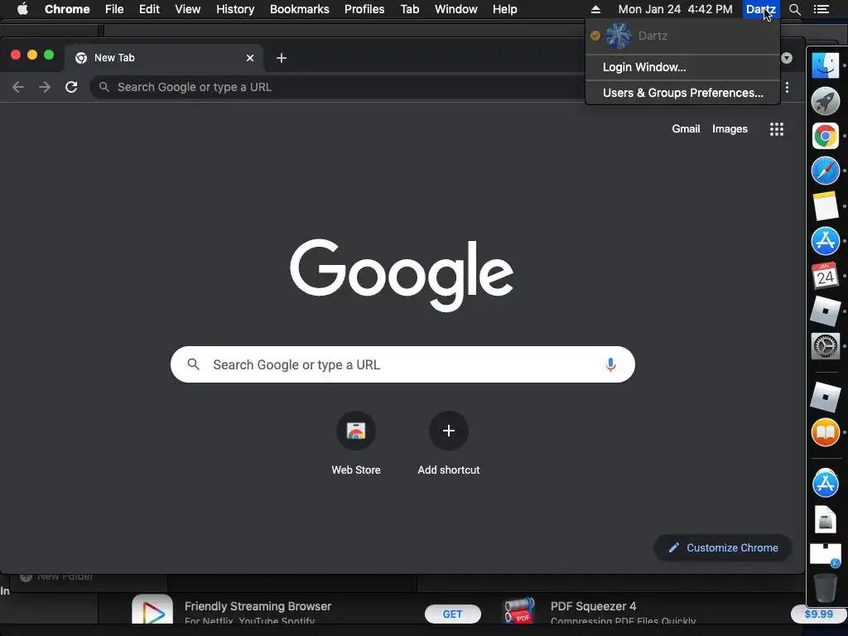The image size is (848, 636).
Task: Open Launchpad rocket icon in dock
Action: [826, 101]
